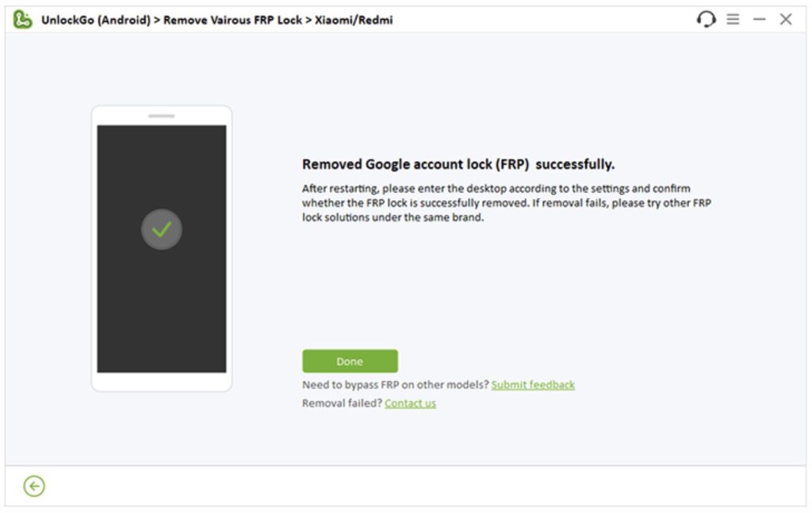Click the white phone frame's bottom bezel
The height and width of the screenshot is (513, 812).
click(162, 382)
